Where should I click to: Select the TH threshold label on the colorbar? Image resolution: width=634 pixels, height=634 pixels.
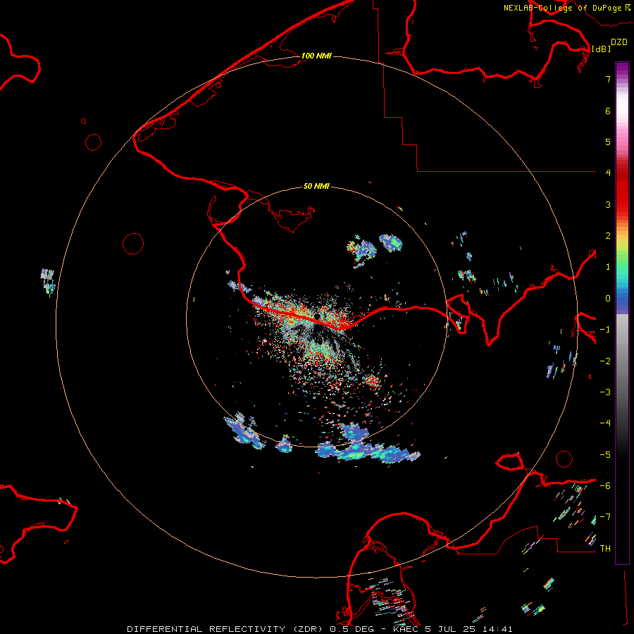point(605,549)
